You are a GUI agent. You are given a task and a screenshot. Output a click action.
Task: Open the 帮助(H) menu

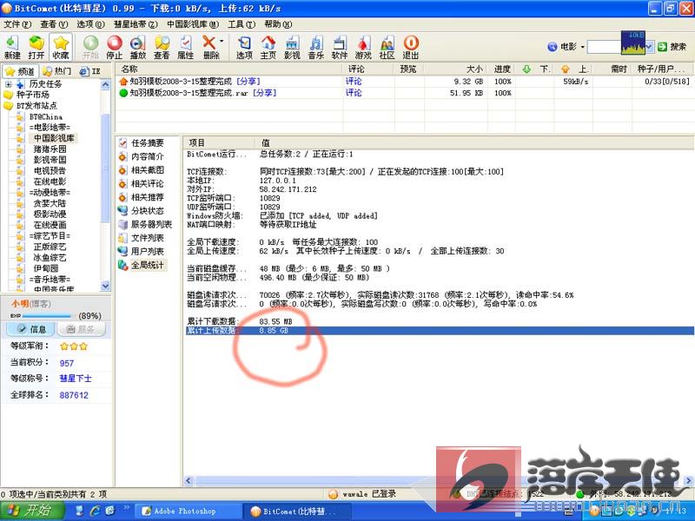coord(278,24)
